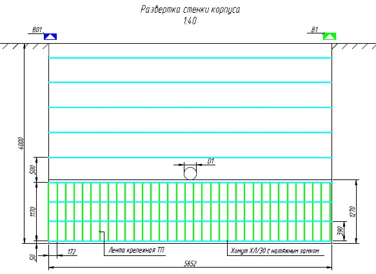Click the 1270 dimension on the right side
The height and width of the screenshot is (274, 376).
(353, 212)
